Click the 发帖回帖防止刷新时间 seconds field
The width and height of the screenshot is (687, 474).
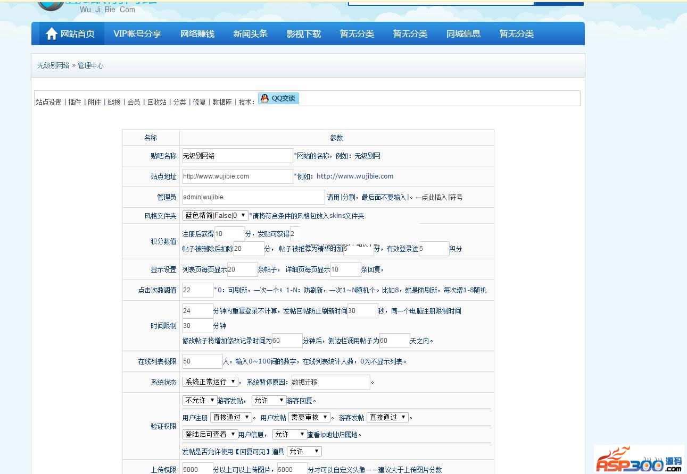[x=362, y=311]
